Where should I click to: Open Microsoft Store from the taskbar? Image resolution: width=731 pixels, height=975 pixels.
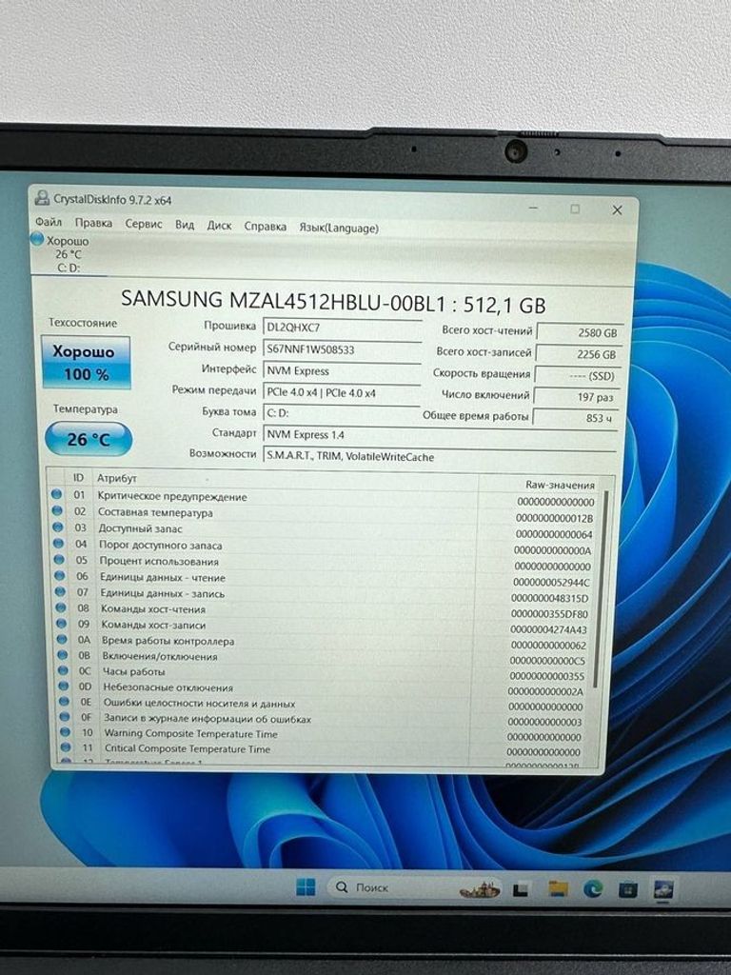627,890
